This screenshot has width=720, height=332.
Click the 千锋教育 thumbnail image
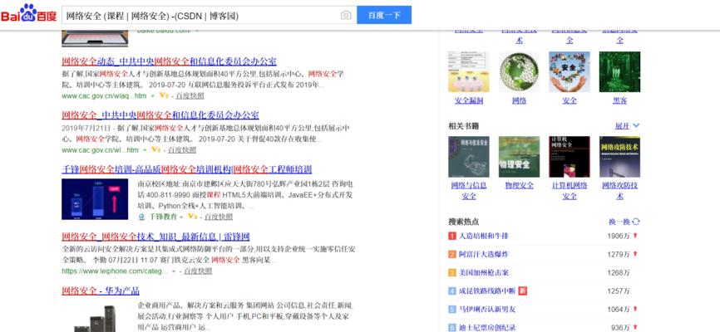pyautogui.click(x=95, y=199)
